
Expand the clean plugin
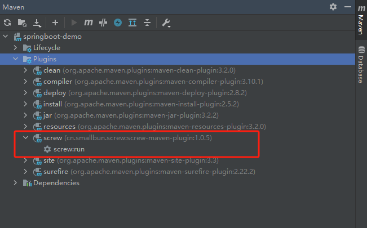point(25,70)
